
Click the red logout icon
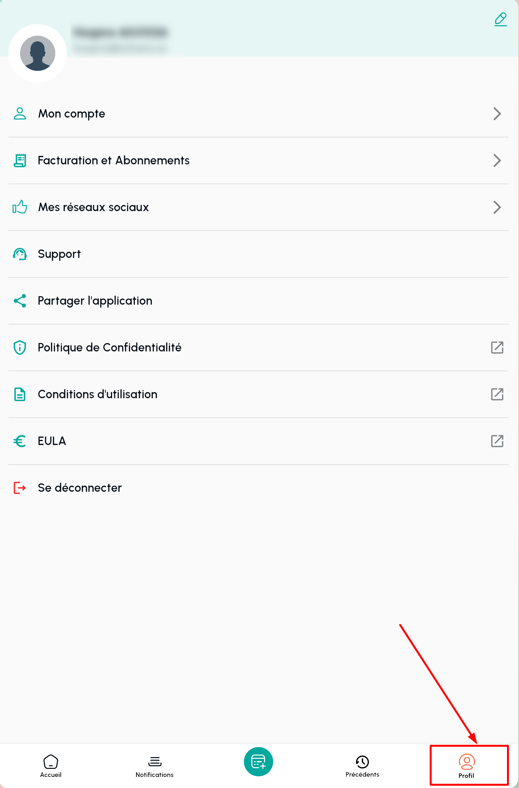[x=20, y=488]
